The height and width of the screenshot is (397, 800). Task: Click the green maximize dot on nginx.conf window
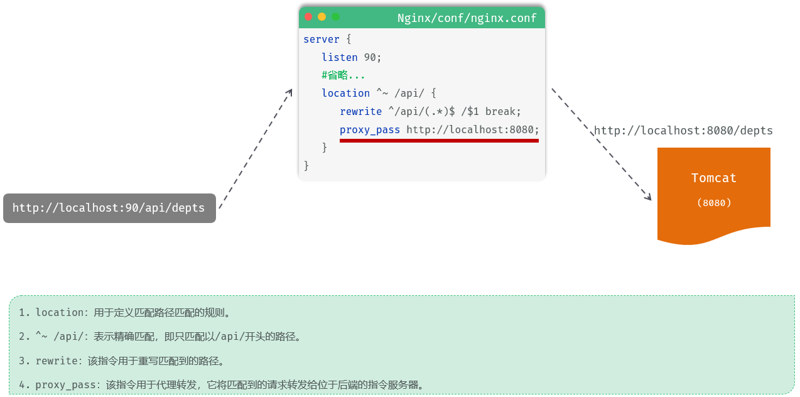tap(335, 17)
